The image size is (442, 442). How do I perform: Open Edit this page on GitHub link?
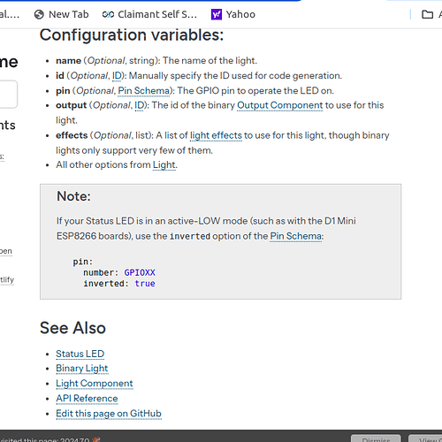pyautogui.click(x=109, y=414)
